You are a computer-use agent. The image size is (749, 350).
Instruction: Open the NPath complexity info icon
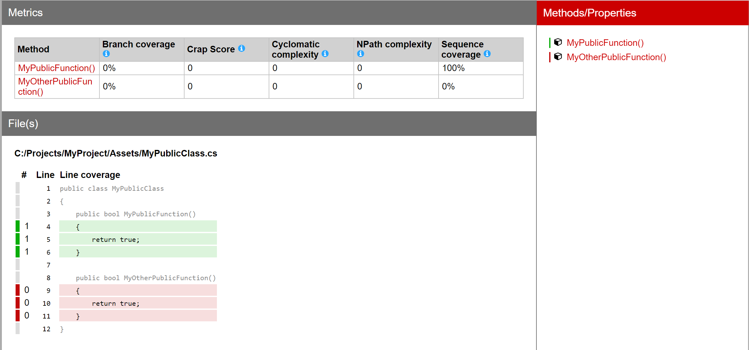pyautogui.click(x=360, y=54)
